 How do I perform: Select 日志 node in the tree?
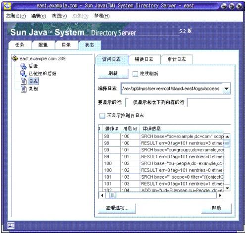[x=33, y=81]
